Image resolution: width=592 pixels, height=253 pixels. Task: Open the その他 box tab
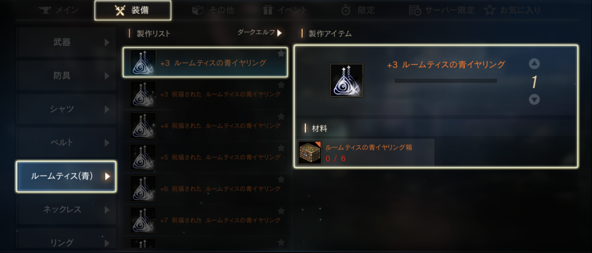213,10
